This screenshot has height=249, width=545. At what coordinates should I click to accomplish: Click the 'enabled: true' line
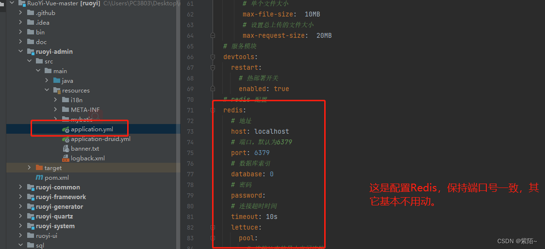click(264, 89)
